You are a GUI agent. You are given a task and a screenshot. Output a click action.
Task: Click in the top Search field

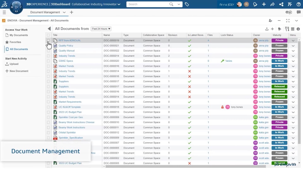click(148, 4)
